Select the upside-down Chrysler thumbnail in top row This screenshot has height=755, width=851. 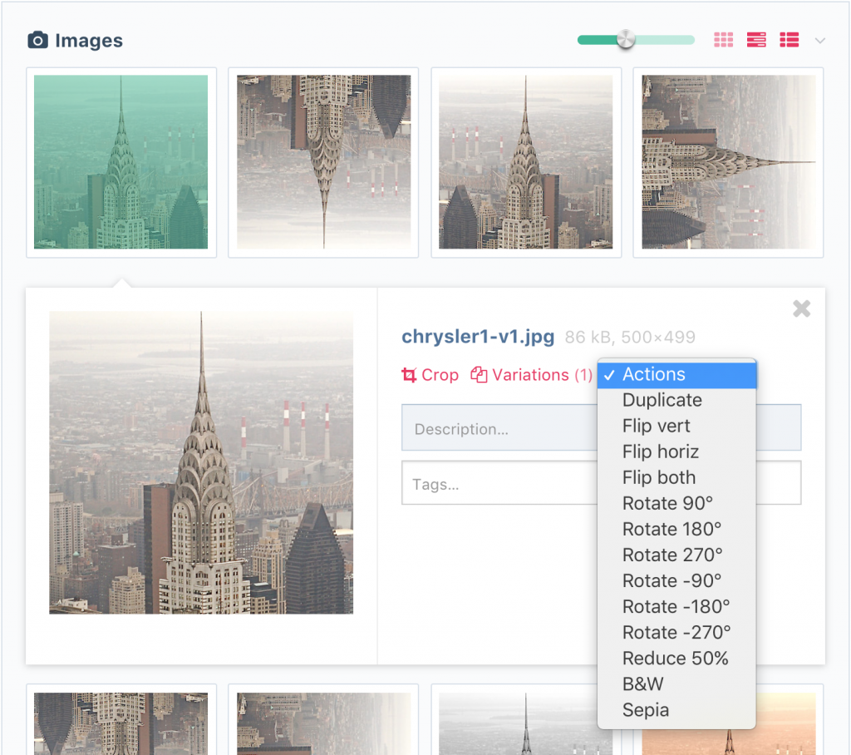point(323,162)
